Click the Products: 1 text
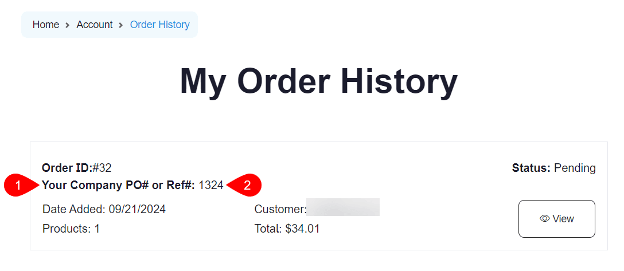The image size is (624, 271). coord(71,229)
